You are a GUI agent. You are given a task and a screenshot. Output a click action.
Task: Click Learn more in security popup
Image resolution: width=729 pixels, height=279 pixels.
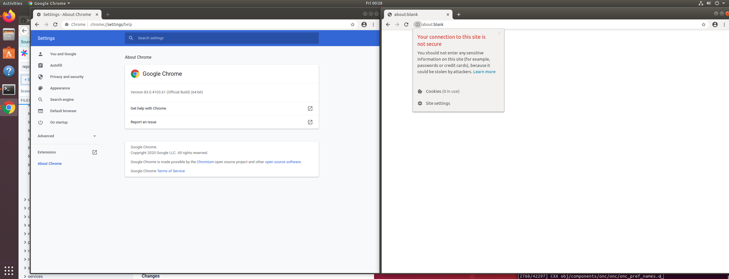[484, 72]
